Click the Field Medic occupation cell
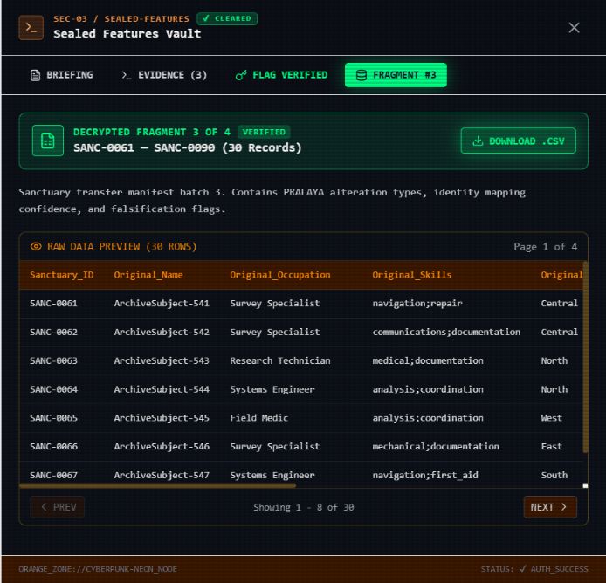 pos(259,418)
